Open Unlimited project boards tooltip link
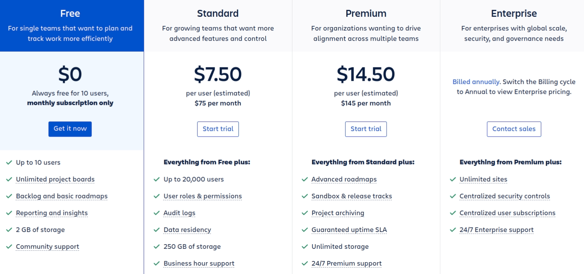The width and height of the screenshot is (584, 274). tap(55, 179)
